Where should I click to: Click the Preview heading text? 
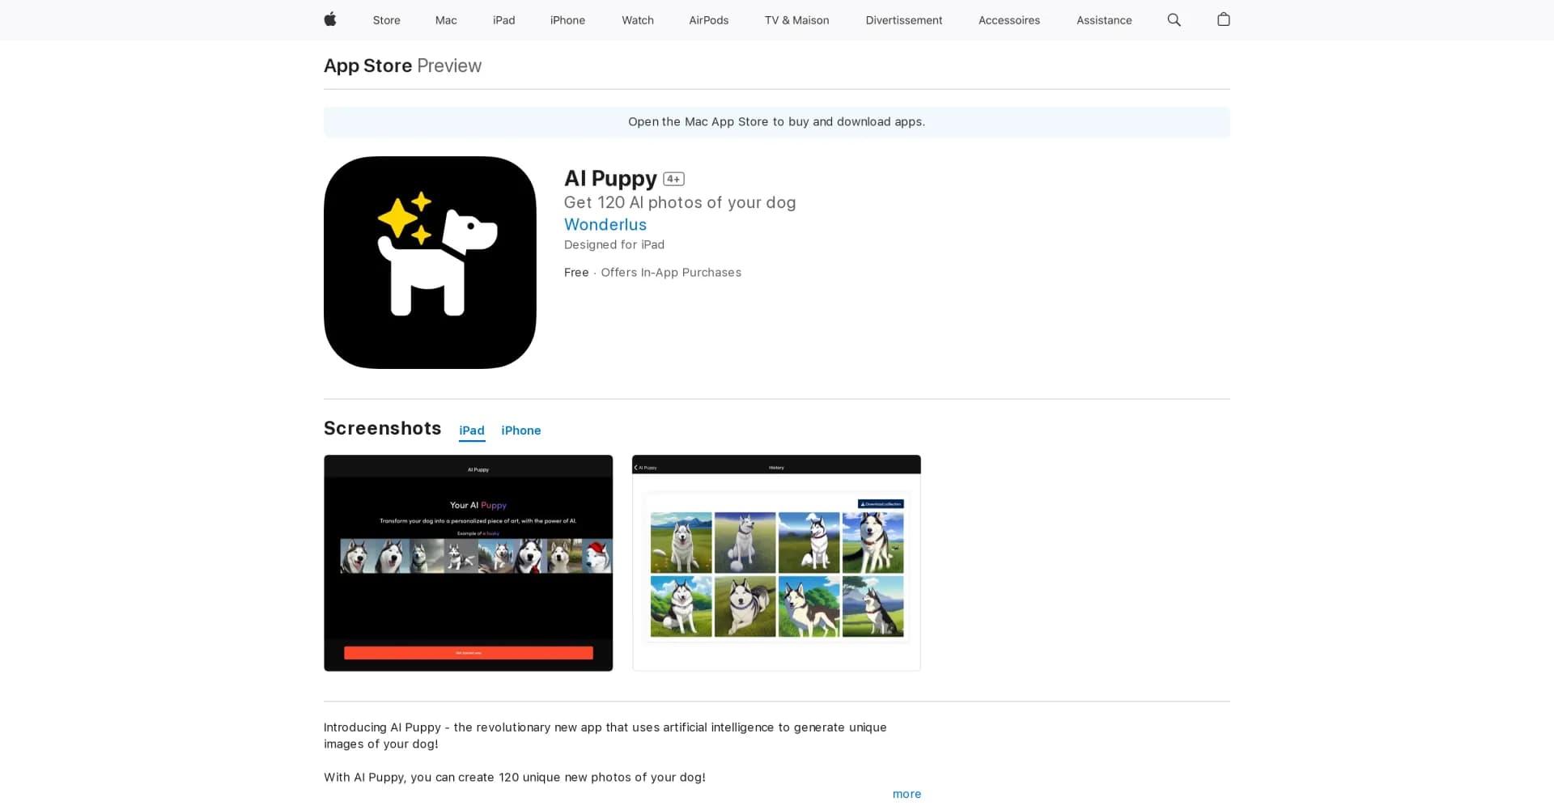coord(449,66)
